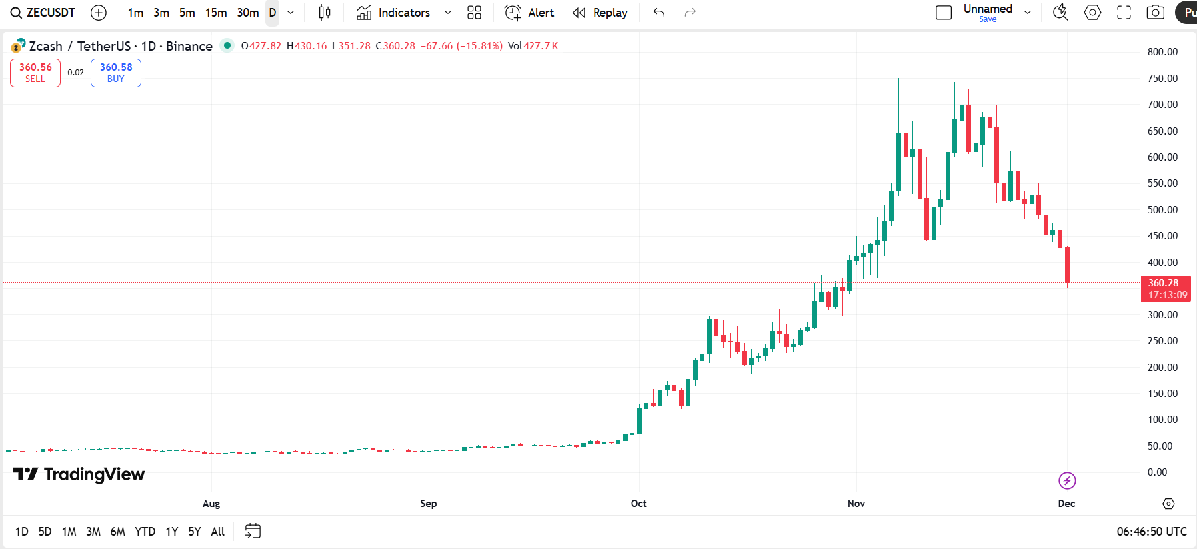Open the Go to date calendar icon

tap(253, 531)
